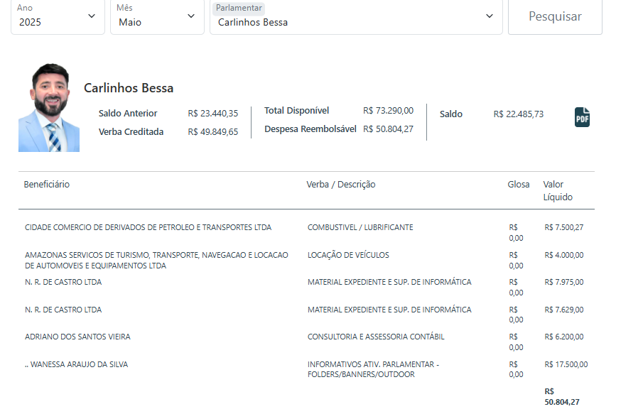Screen dimensions: 643x414
Task: Select the WANESSA ARAUJO DA SILVA entry
Action: click(76, 364)
